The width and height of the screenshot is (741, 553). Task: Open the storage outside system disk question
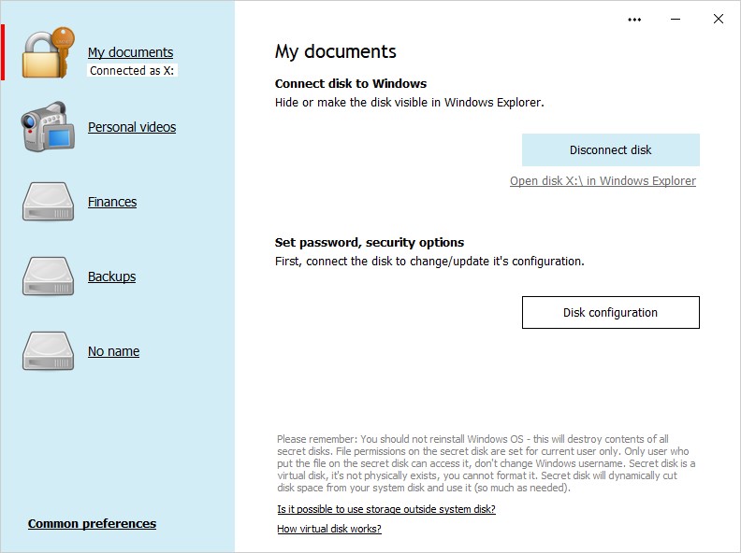[x=385, y=509]
